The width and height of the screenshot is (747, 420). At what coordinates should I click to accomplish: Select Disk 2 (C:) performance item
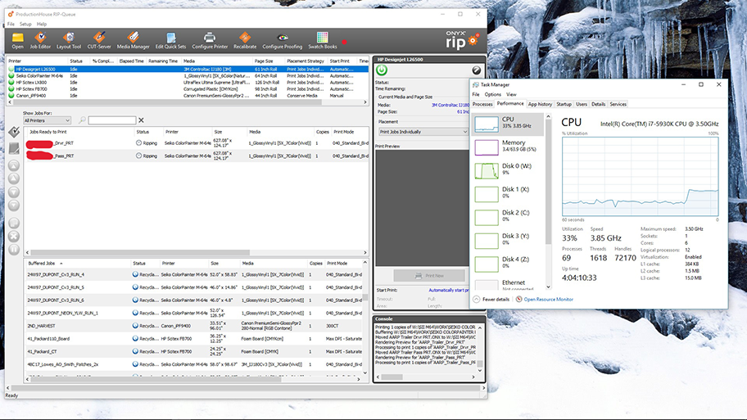click(508, 217)
